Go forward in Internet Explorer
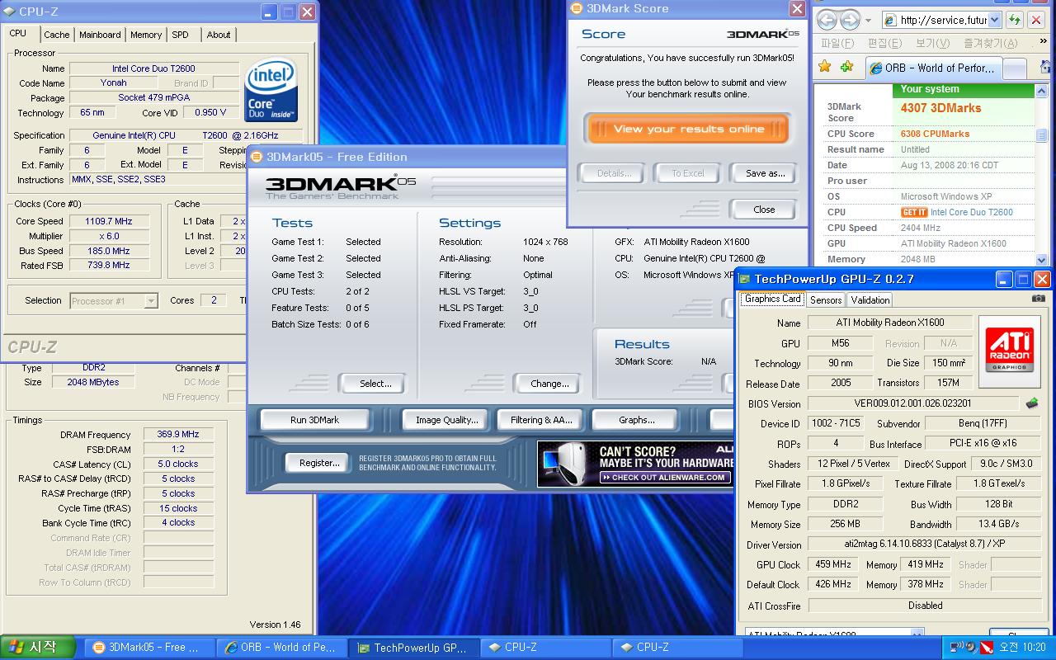 [x=850, y=20]
